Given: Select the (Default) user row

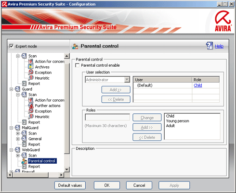Looking at the screenshot, I should 176,85.
